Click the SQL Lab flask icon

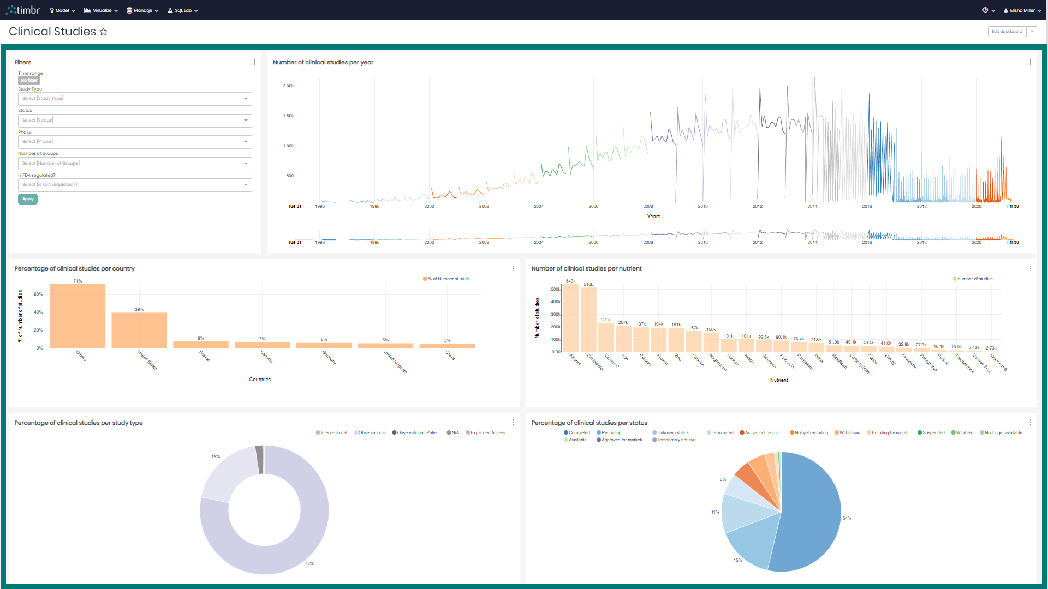pyautogui.click(x=171, y=10)
